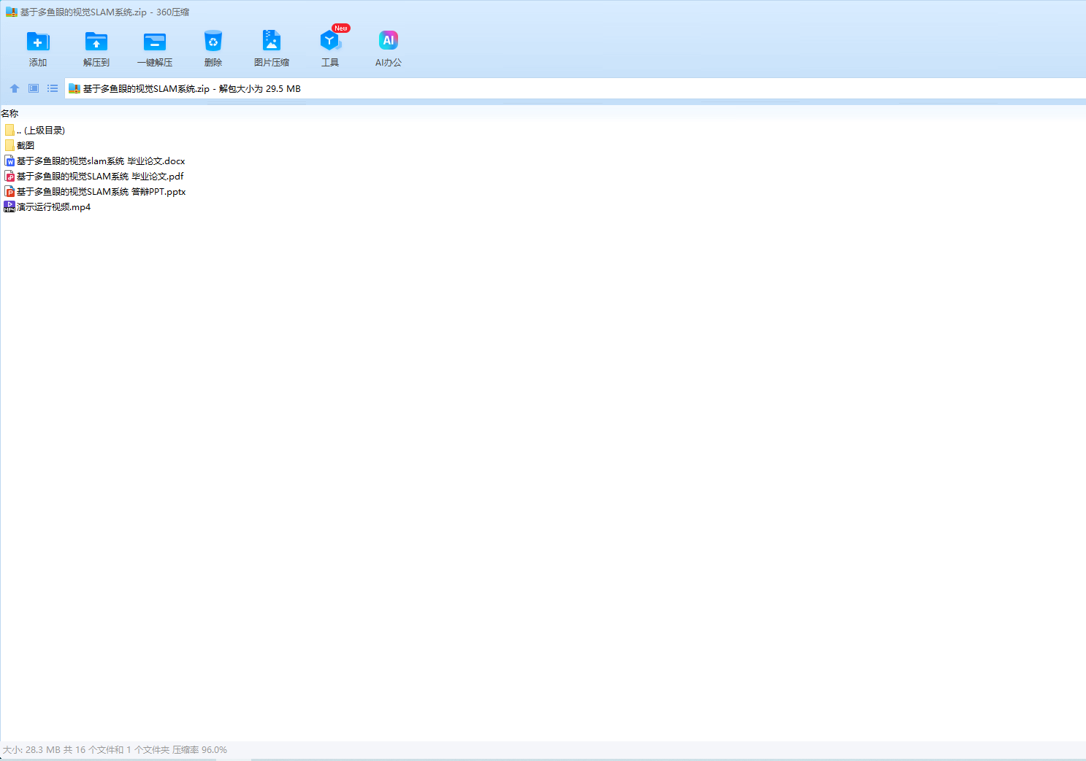This screenshot has height=761, width=1086.
Task: Select the 演示运行视频.mp4 file
Action: tap(54, 207)
